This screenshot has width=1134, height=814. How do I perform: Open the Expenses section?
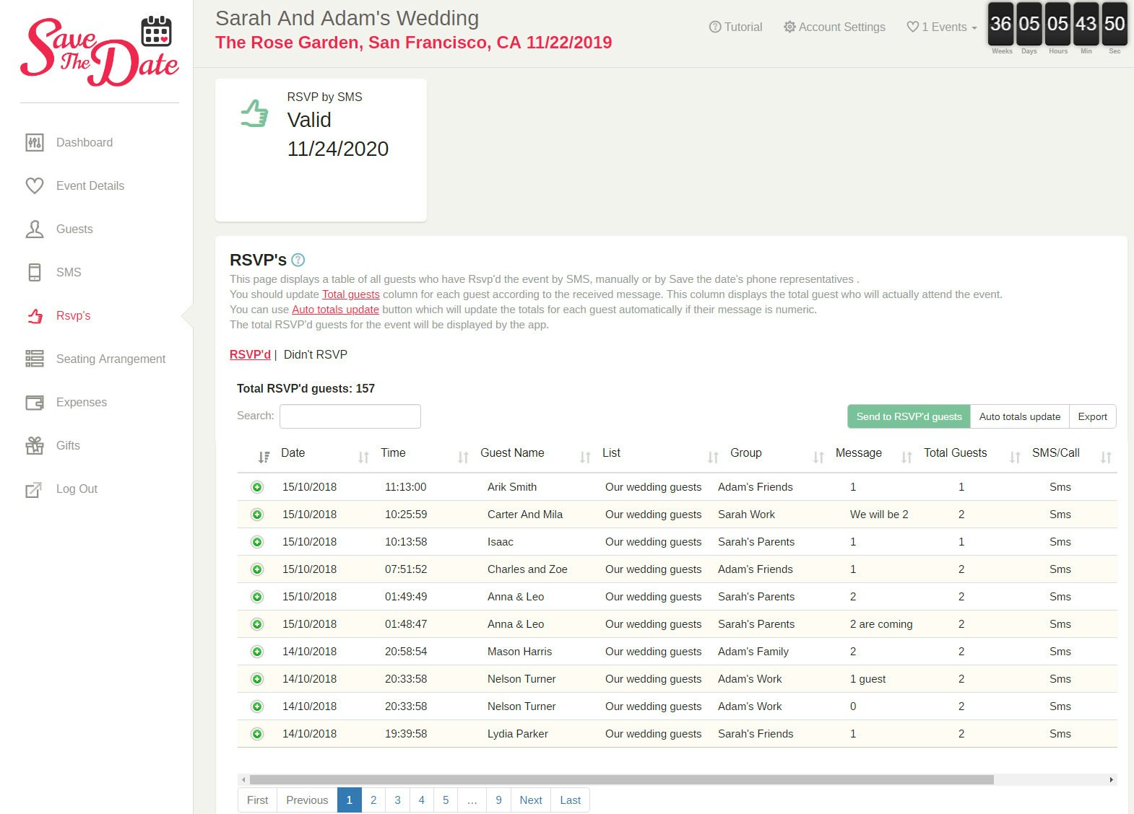click(x=82, y=402)
